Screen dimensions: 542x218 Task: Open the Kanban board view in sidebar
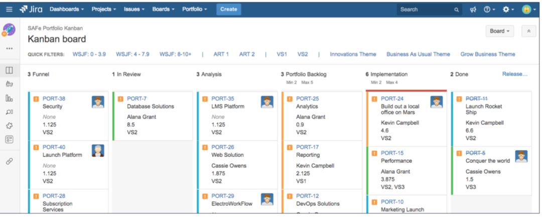[x=9, y=70]
